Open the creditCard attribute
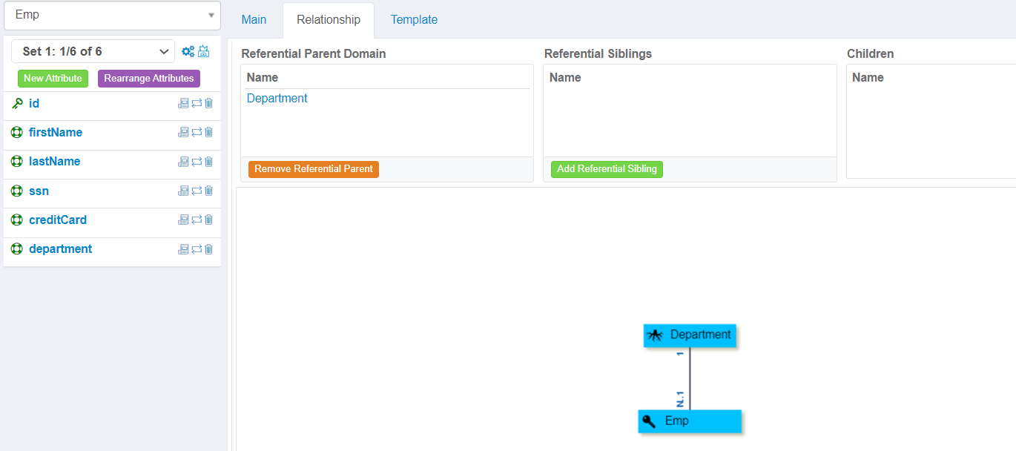The image size is (1016, 451). [x=58, y=220]
